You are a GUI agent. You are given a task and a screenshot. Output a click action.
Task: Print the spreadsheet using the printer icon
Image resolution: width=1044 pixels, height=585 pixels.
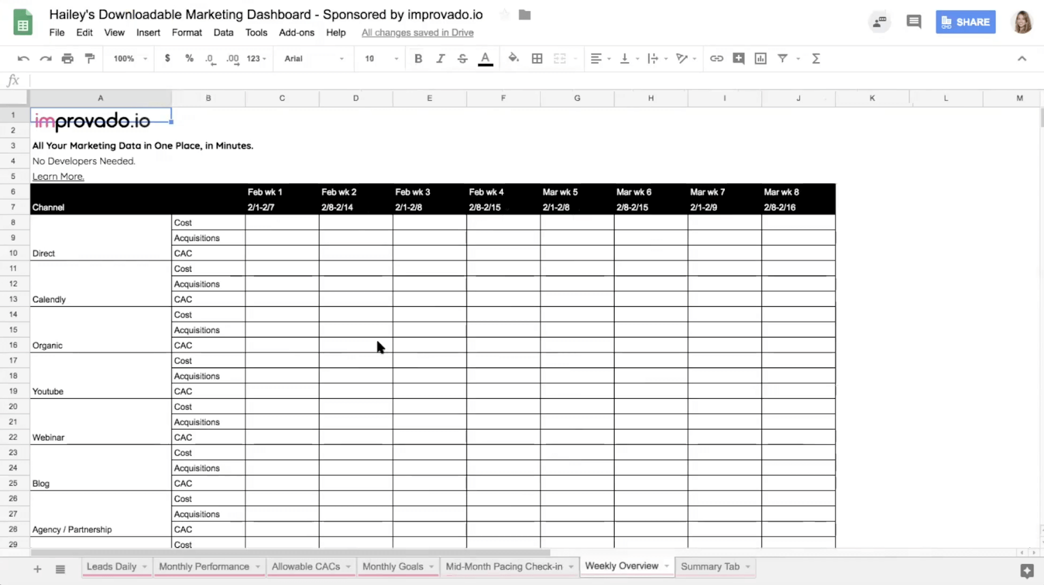[x=67, y=59]
